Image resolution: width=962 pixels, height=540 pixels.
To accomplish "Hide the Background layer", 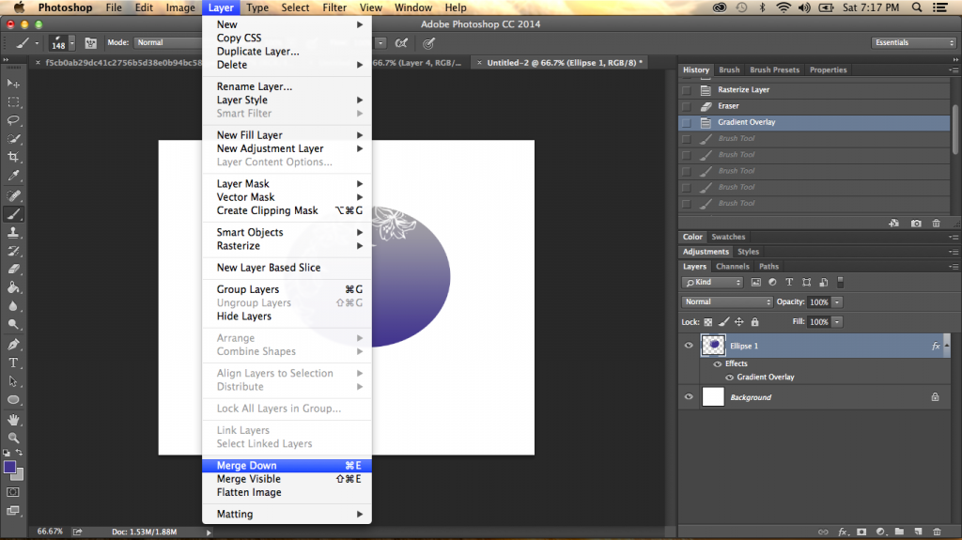I will pyautogui.click(x=689, y=397).
